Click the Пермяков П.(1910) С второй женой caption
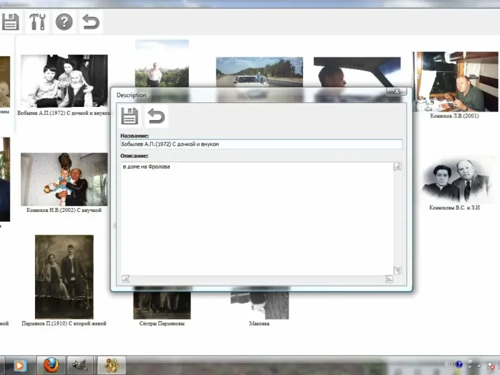This screenshot has width=500, height=375. (x=64, y=323)
